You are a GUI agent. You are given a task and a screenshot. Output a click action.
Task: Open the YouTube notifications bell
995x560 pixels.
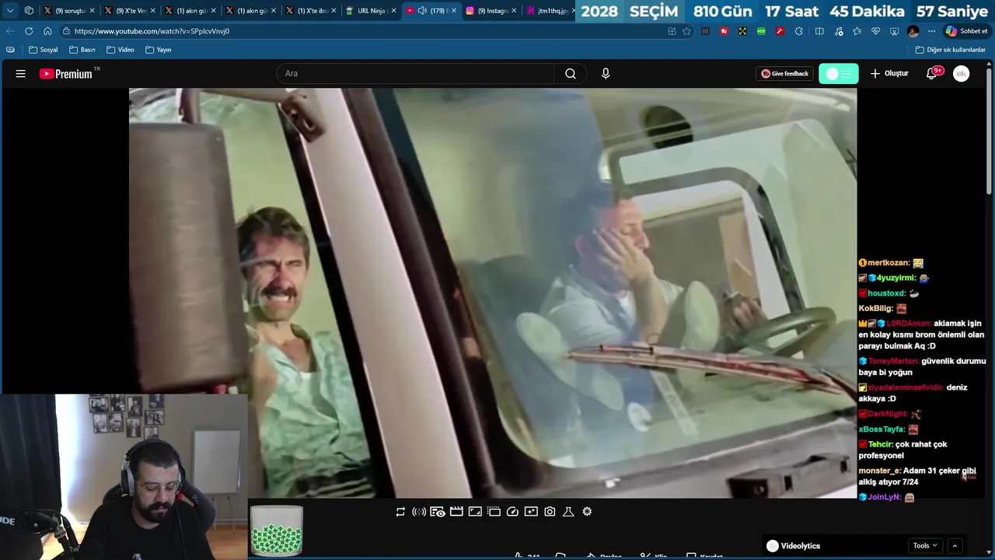point(931,74)
